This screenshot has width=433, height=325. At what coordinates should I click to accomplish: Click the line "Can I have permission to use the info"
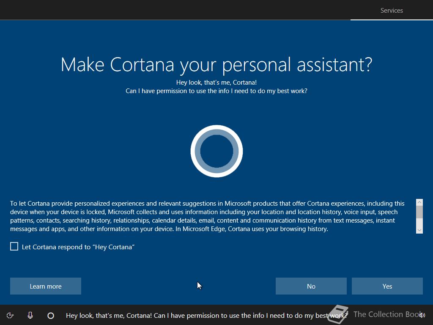tap(216, 91)
